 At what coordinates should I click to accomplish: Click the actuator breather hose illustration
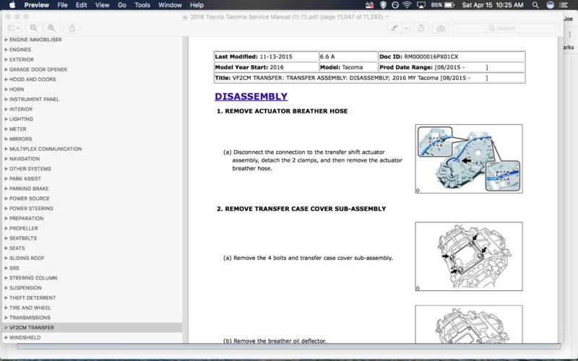tap(468, 159)
